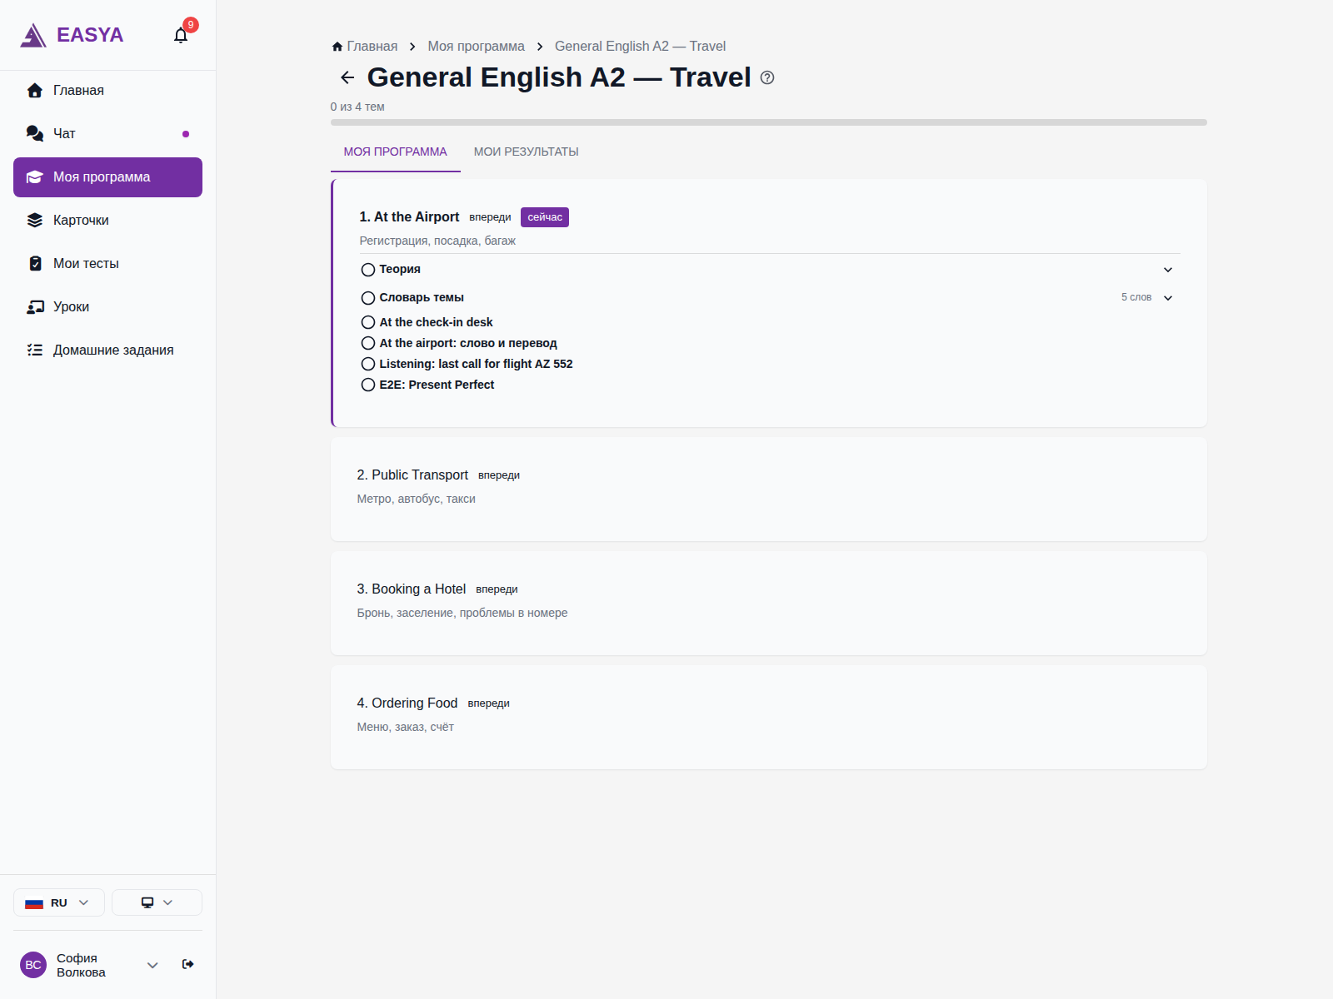Toggle the E2E: Present Perfect circle
Screen dimensions: 1333x999
pyautogui.click(x=368, y=385)
